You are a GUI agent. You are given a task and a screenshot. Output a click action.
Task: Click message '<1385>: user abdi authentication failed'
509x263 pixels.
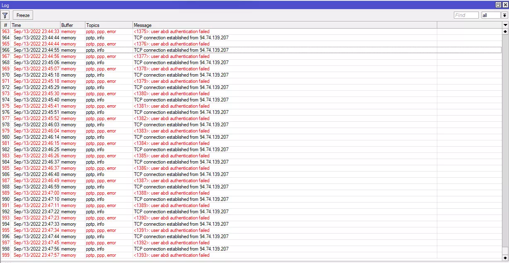[x=172, y=156]
